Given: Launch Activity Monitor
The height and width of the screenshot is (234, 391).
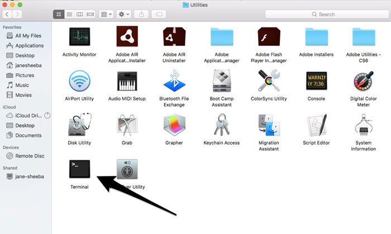Looking at the screenshot, I should [x=79, y=37].
